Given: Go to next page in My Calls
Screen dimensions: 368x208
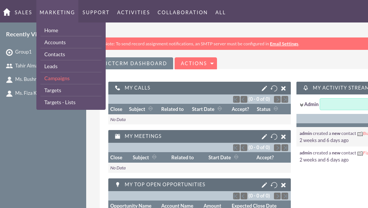Looking at the screenshot, I should (x=277, y=99).
